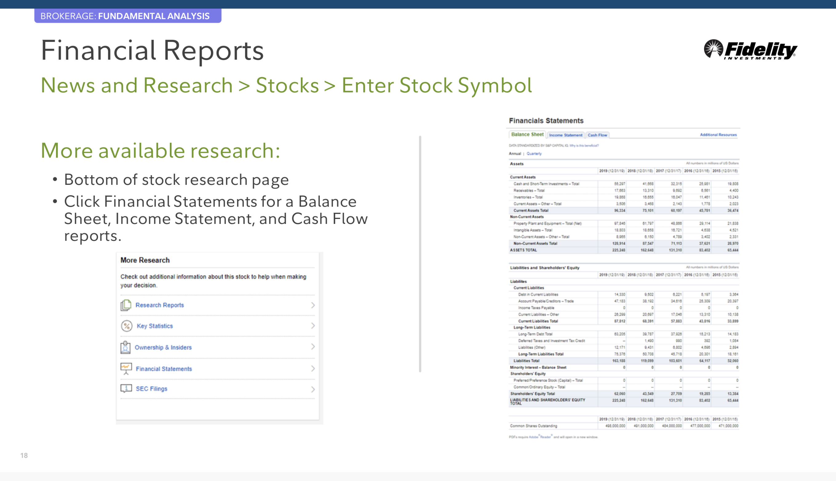Click the Key Statistics percent icon
Viewport: 836px width, 481px height.
coord(126,326)
